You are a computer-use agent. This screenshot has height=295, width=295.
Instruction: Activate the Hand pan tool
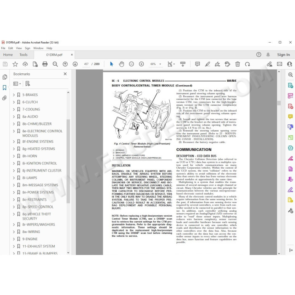(121, 64)
